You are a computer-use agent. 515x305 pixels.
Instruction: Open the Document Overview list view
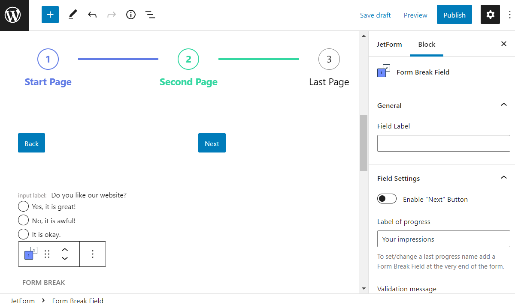point(150,15)
